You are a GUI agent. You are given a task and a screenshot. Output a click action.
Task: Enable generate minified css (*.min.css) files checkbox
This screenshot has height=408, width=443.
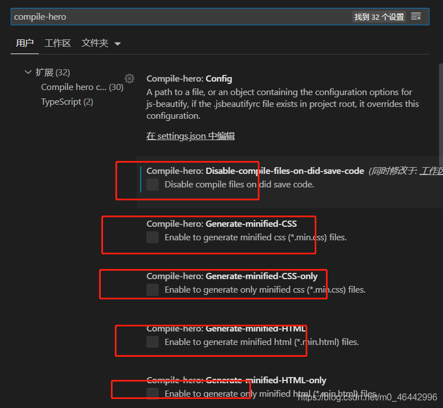[x=153, y=237]
